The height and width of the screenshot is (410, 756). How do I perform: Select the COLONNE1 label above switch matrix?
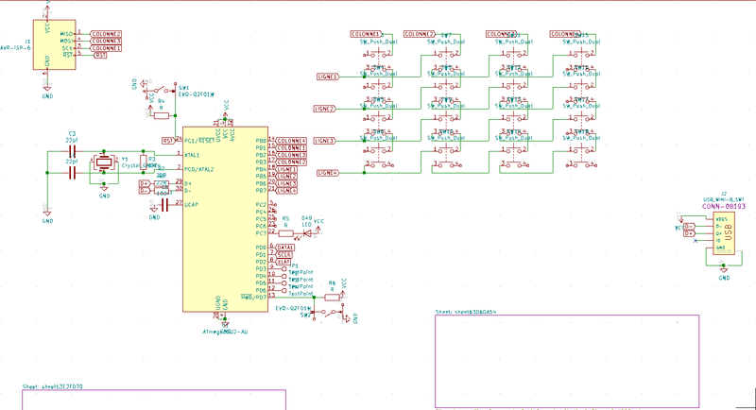tap(365, 34)
